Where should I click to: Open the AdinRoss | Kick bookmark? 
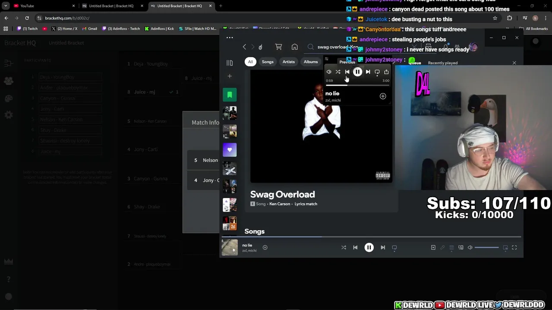coord(159,29)
